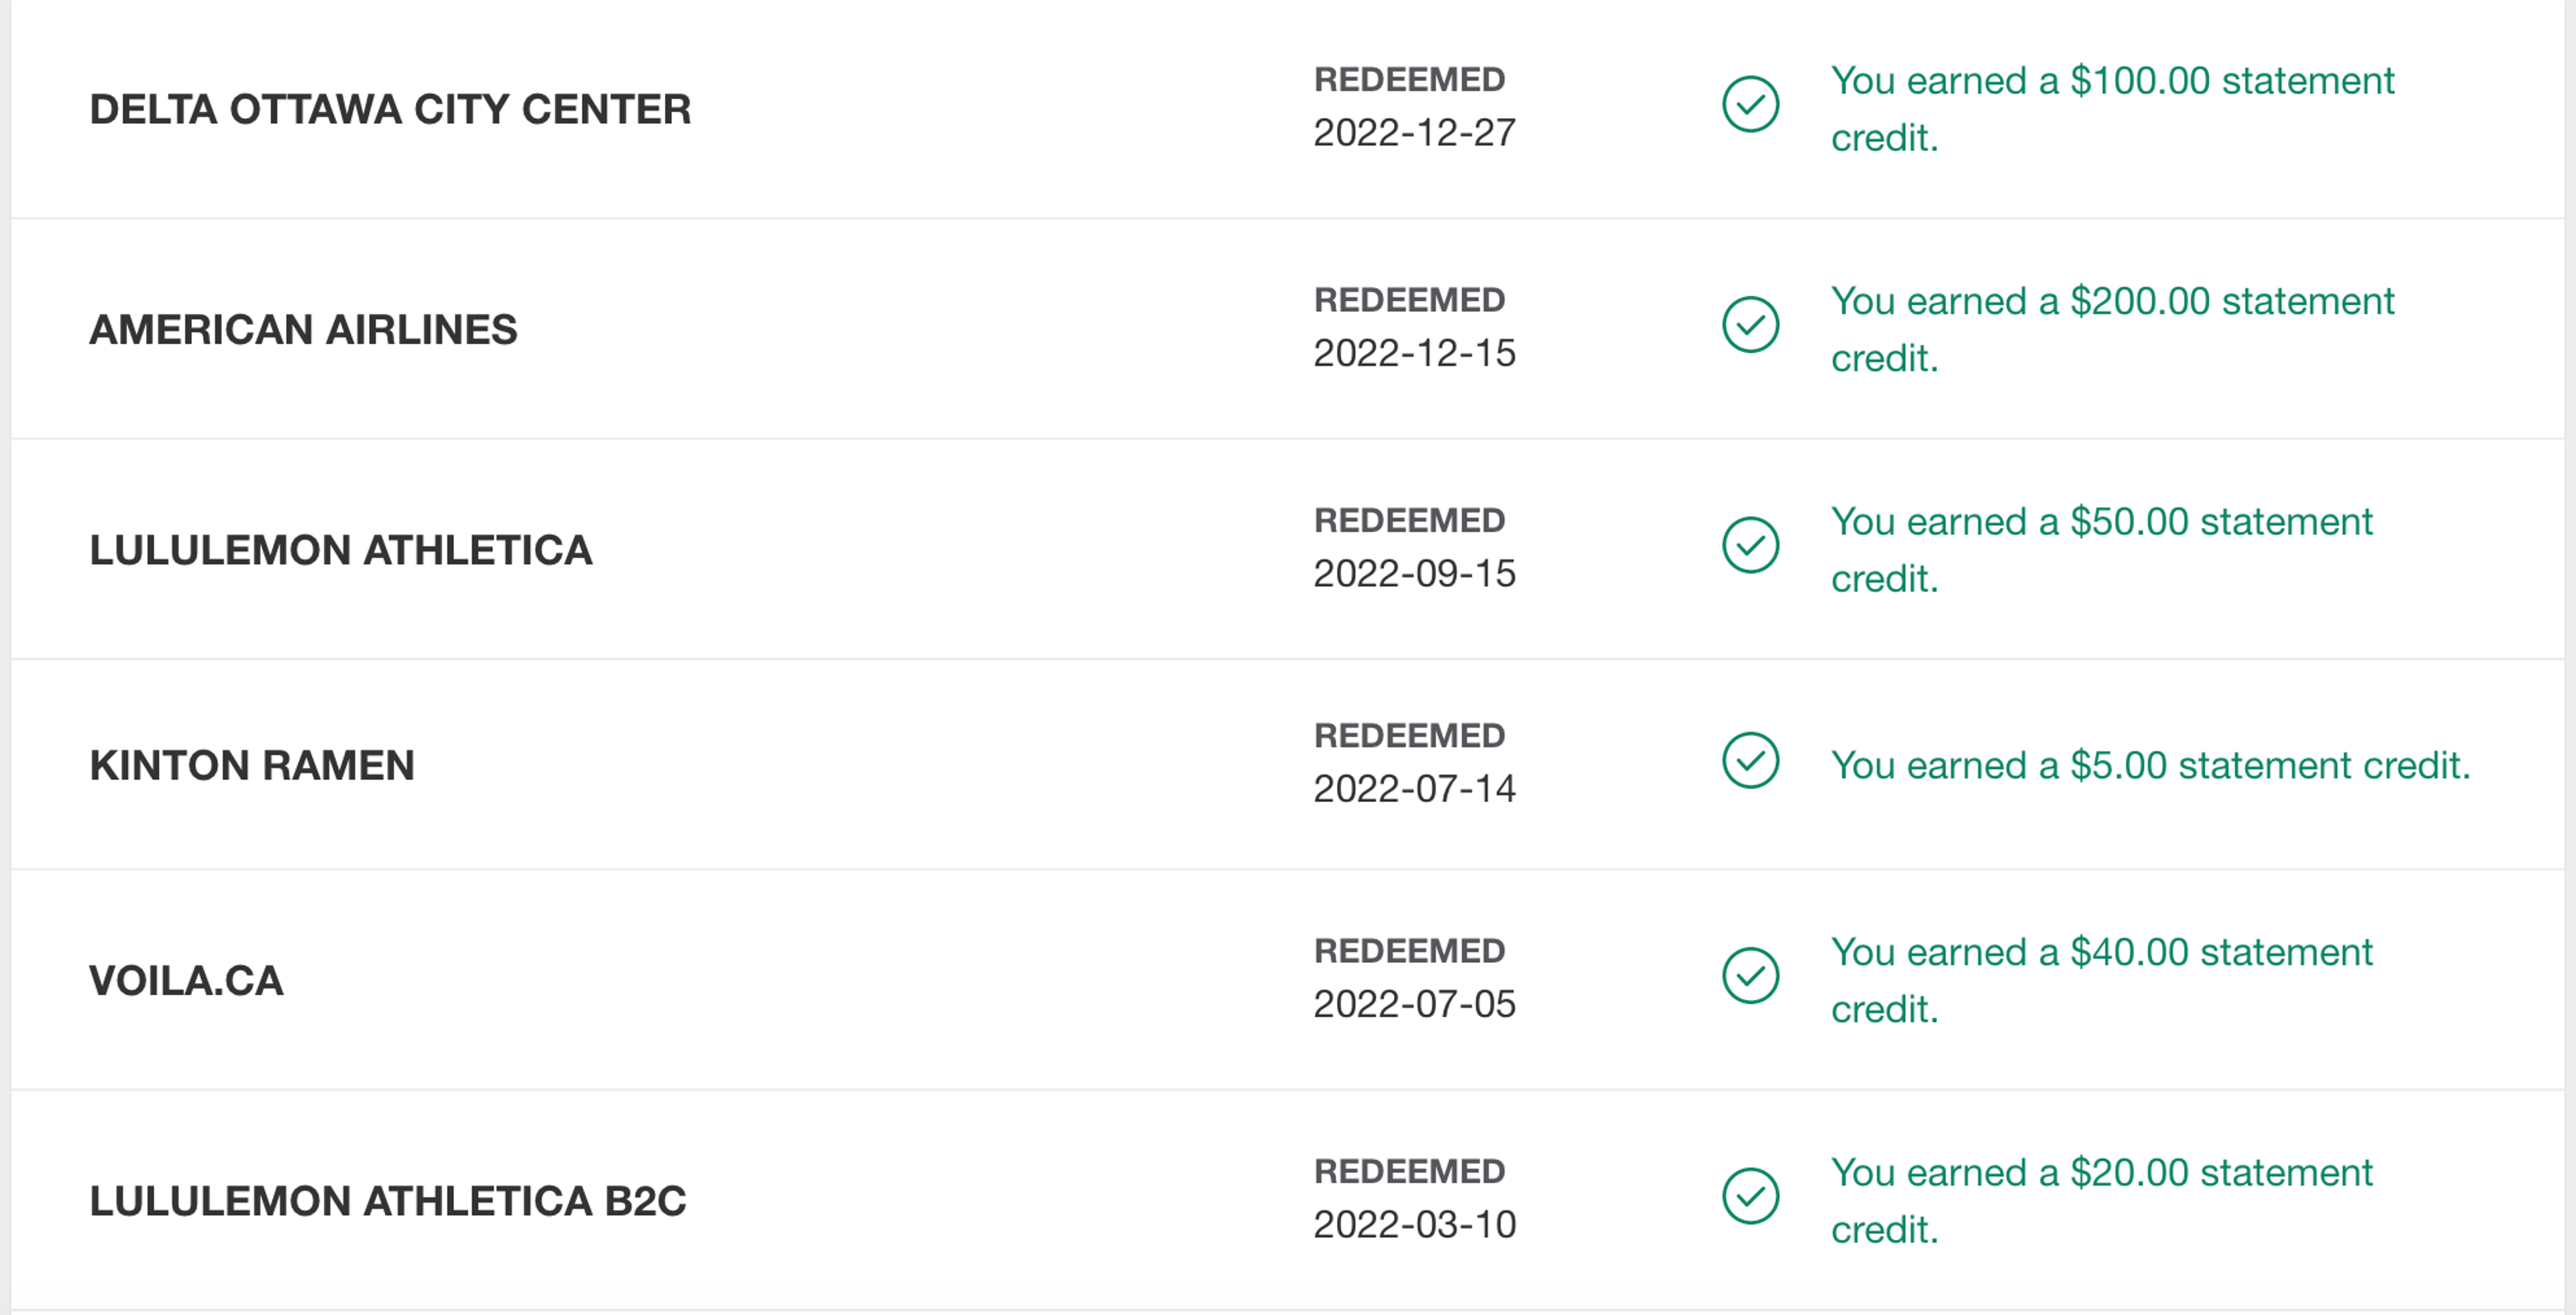2576x1315 pixels.
Task: Open the LULULEMON ATHLETICA offer row
Action: click(x=1287, y=550)
